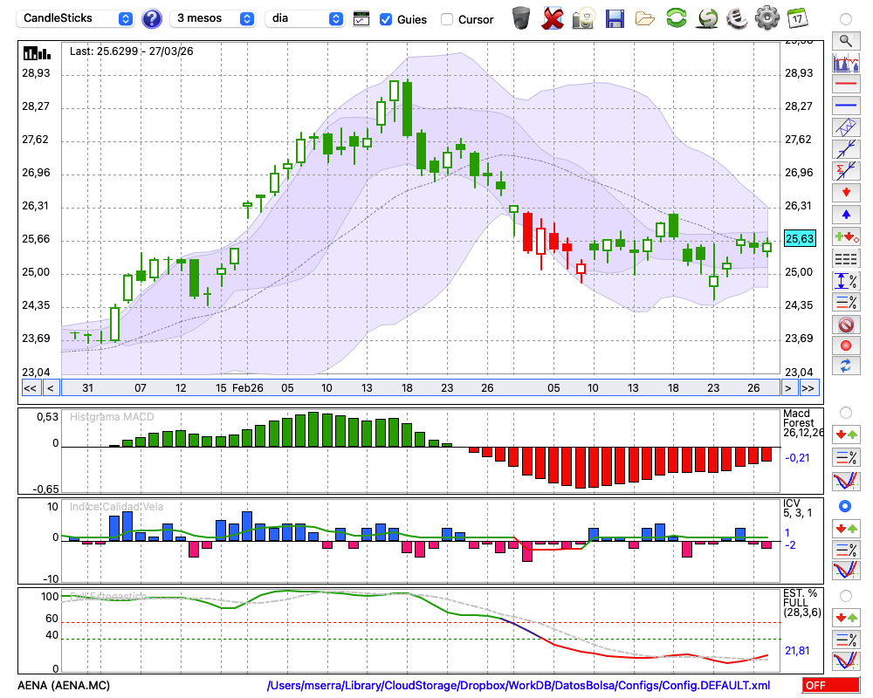Click the date axis timeline scrollbar
Screen dimensions: 873x698
point(419,388)
